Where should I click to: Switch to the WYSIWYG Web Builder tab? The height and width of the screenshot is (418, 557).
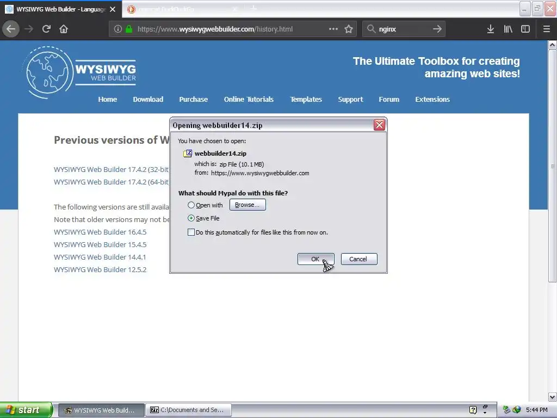tap(61, 9)
